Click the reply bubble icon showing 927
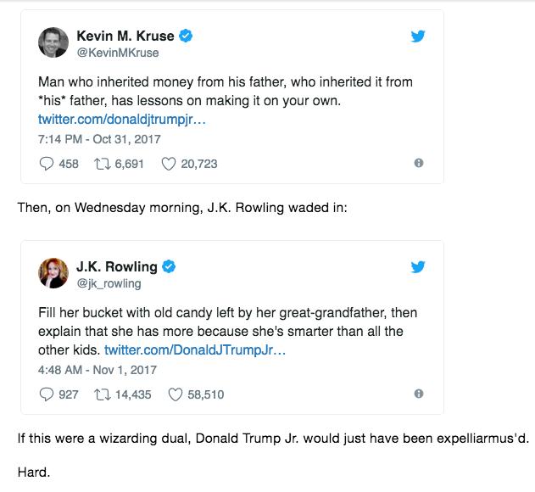This screenshot has width=535, height=492. [x=47, y=394]
